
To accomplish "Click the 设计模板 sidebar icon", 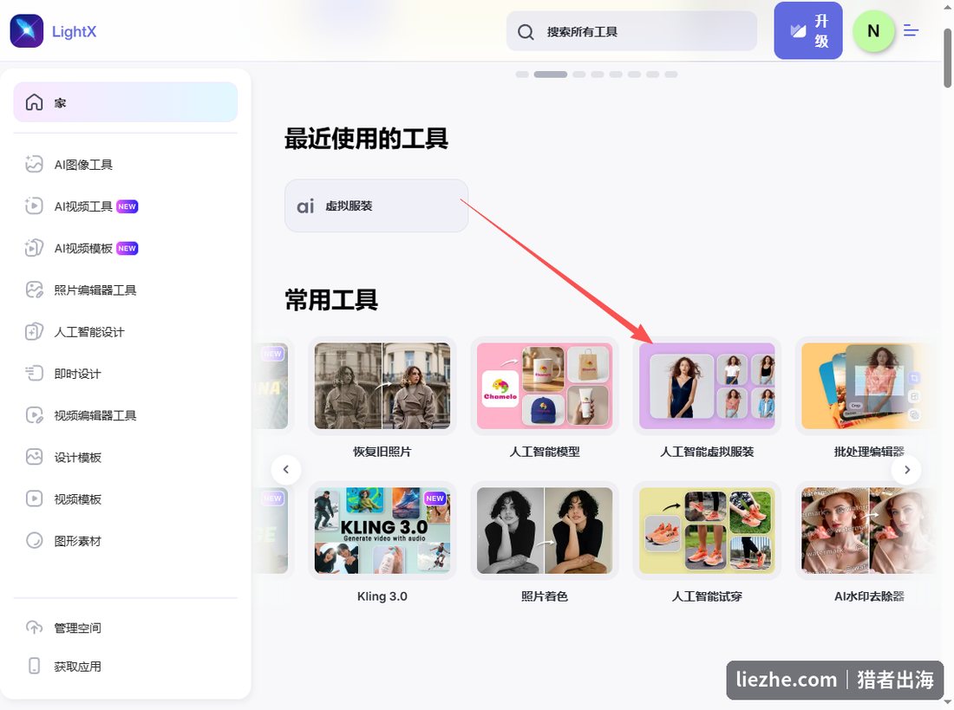I will tap(34, 457).
